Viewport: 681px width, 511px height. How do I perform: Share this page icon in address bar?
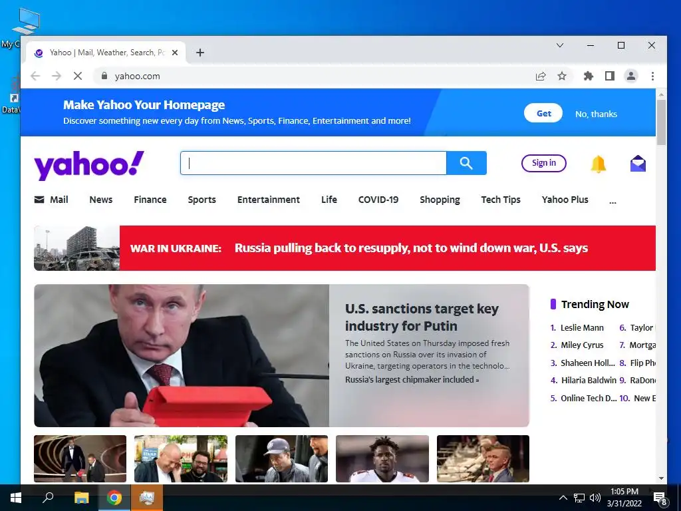click(541, 76)
